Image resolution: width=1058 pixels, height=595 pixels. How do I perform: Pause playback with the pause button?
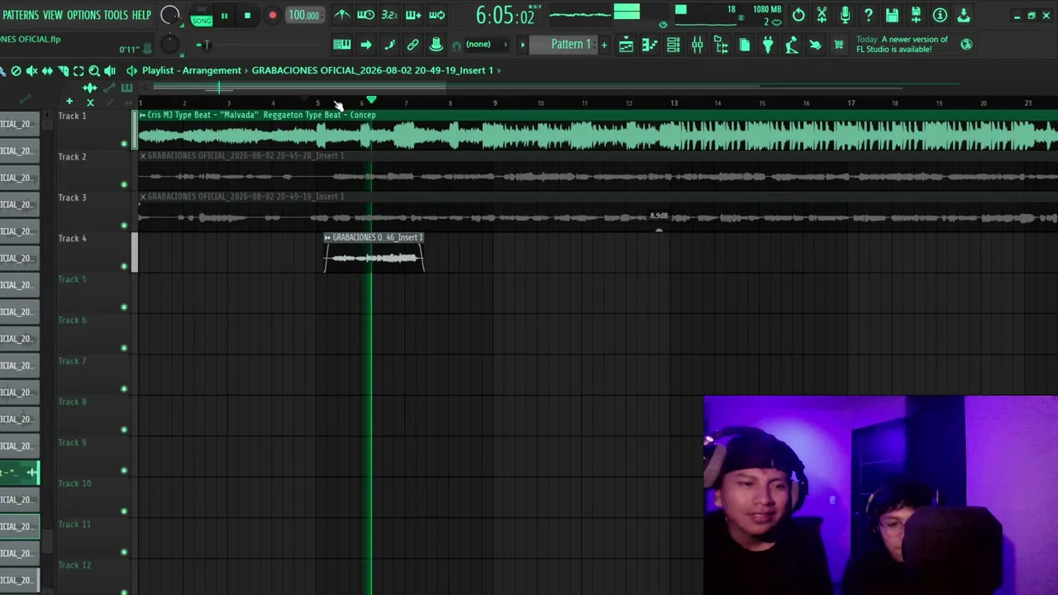point(224,16)
